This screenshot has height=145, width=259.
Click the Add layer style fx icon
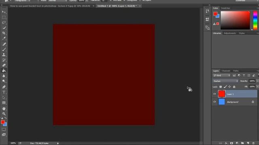(226, 143)
